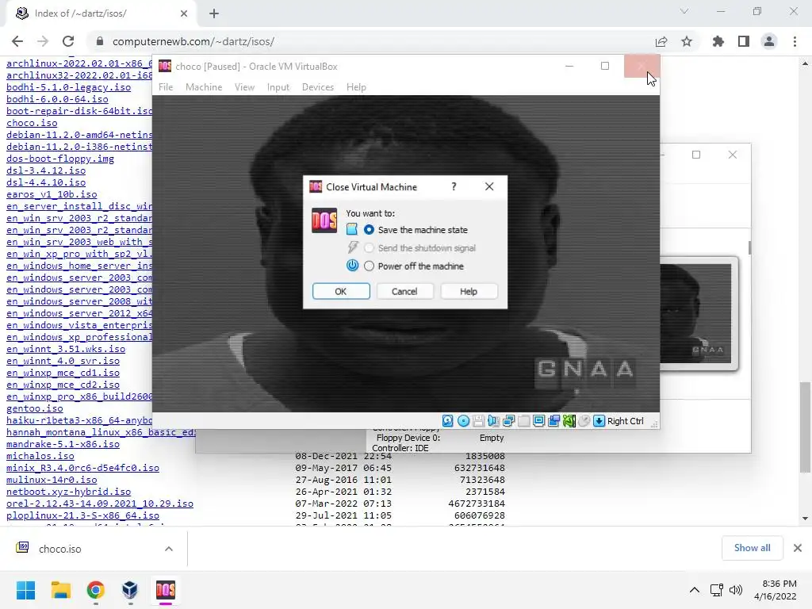Image resolution: width=812 pixels, height=609 pixels.
Task: Click display indicator in VM status bar
Action: pyautogui.click(x=538, y=421)
